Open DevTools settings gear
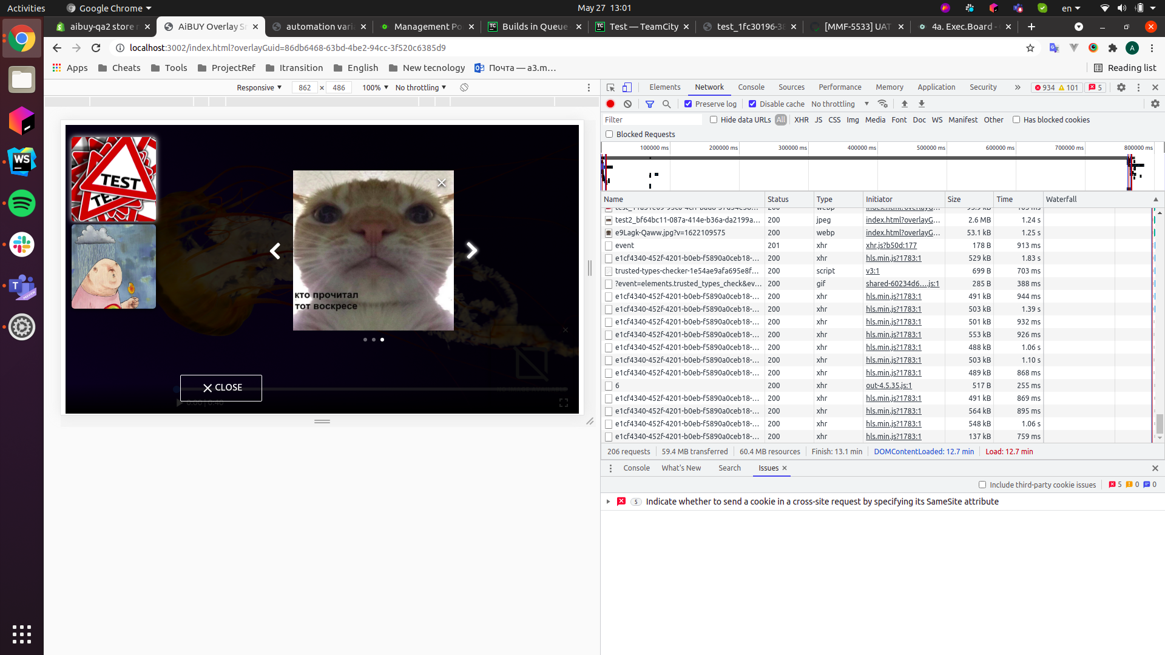The height and width of the screenshot is (655, 1165). [x=1121, y=87]
